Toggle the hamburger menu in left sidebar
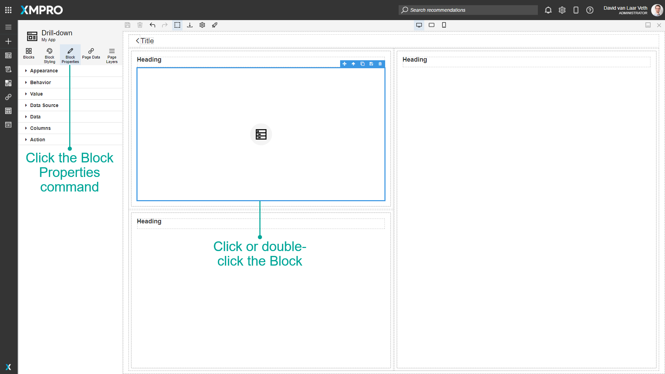 [x=8, y=27]
